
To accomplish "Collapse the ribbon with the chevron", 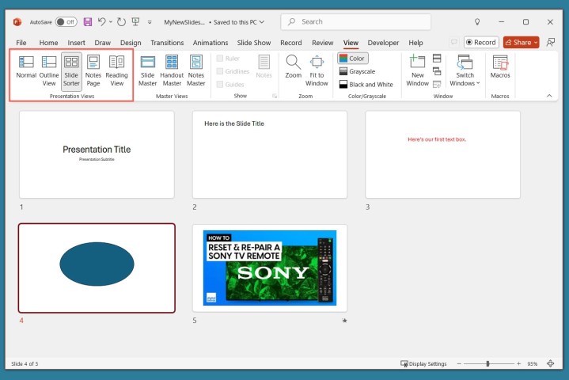I will click(x=549, y=96).
